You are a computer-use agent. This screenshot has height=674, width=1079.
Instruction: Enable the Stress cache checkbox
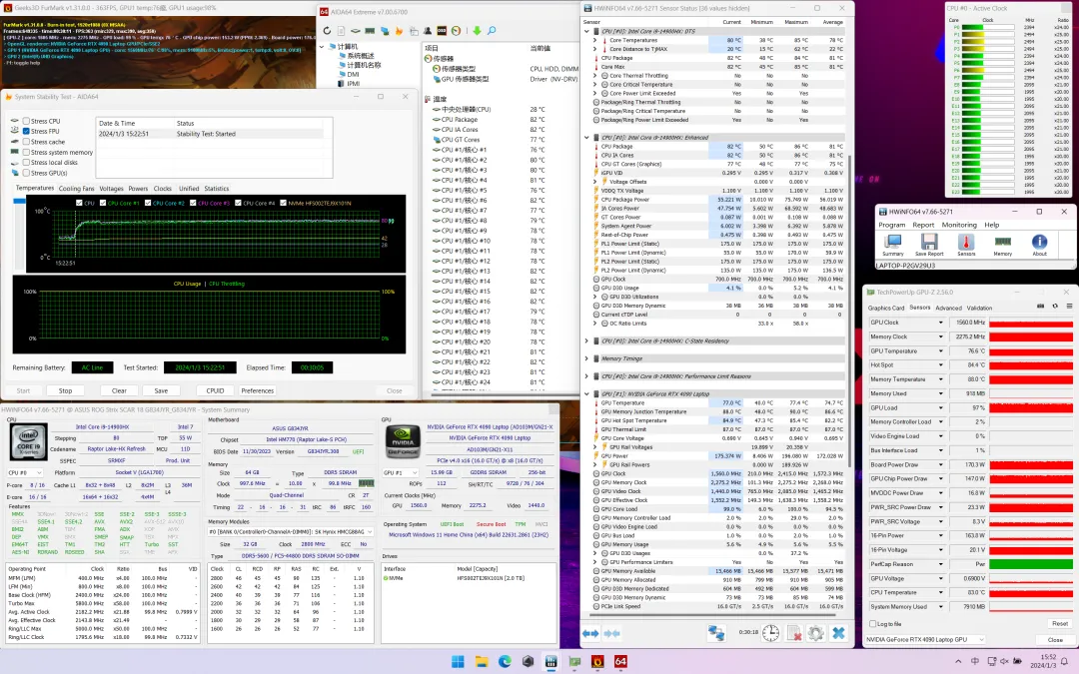(26, 142)
